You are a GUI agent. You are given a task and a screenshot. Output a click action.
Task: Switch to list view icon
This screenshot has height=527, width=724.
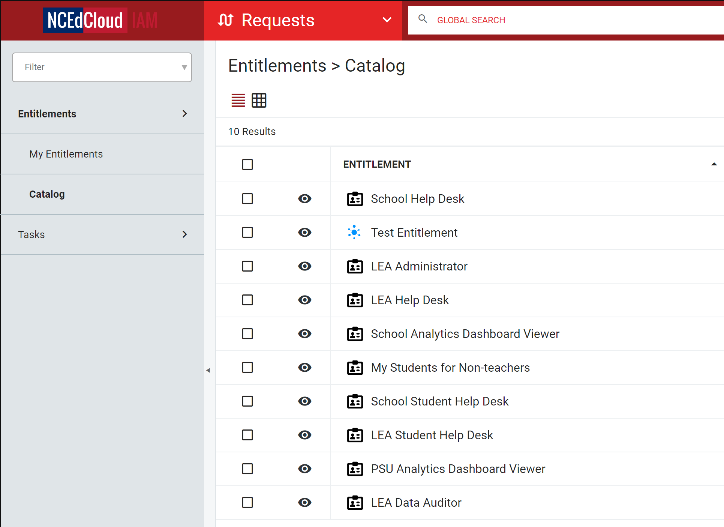pyautogui.click(x=238, y=101)
